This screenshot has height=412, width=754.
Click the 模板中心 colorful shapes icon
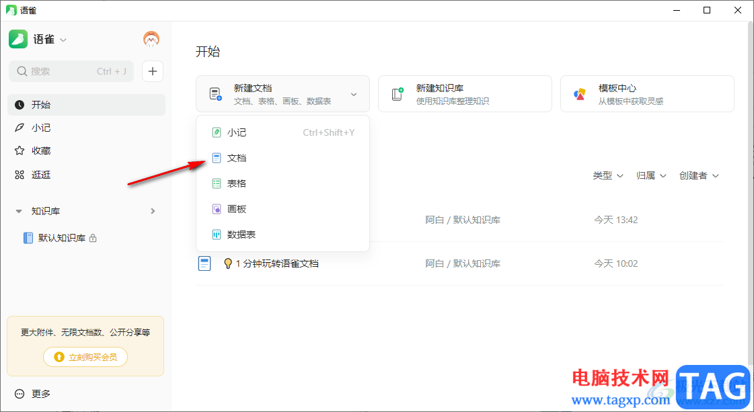[580, 93]
